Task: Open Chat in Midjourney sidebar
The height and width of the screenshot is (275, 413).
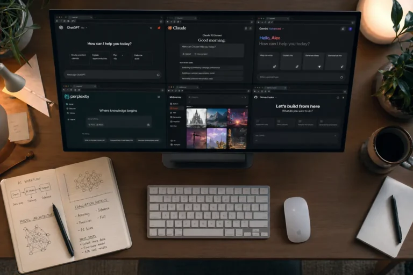Action: 174,126
